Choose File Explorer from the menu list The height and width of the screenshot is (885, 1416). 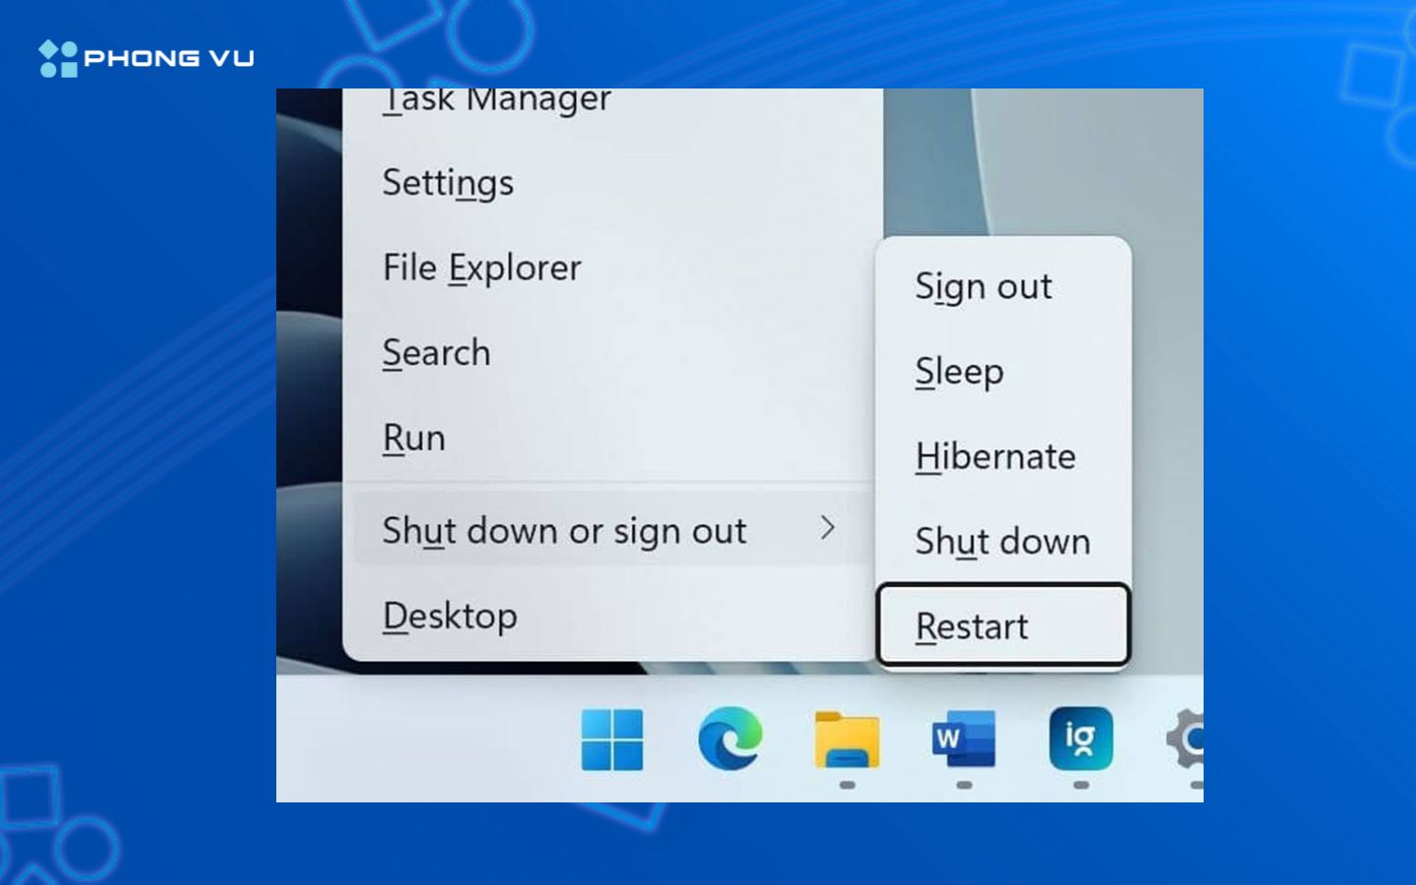click(x=481, y=267)
